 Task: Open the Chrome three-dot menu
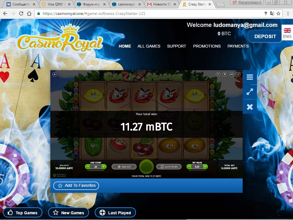click(x=288, y=13)
